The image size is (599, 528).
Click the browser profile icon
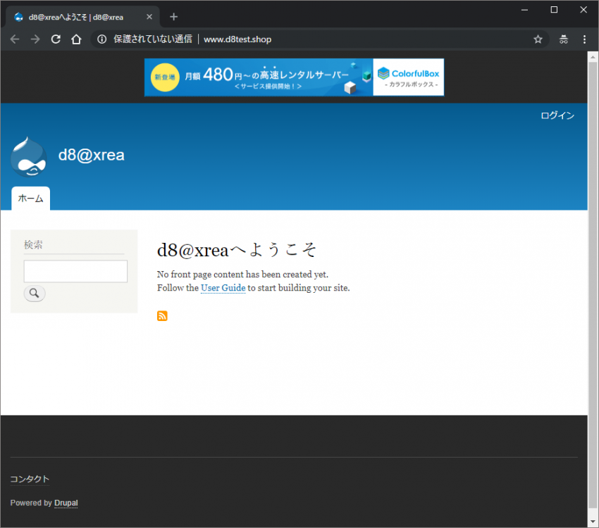(564, 39)
